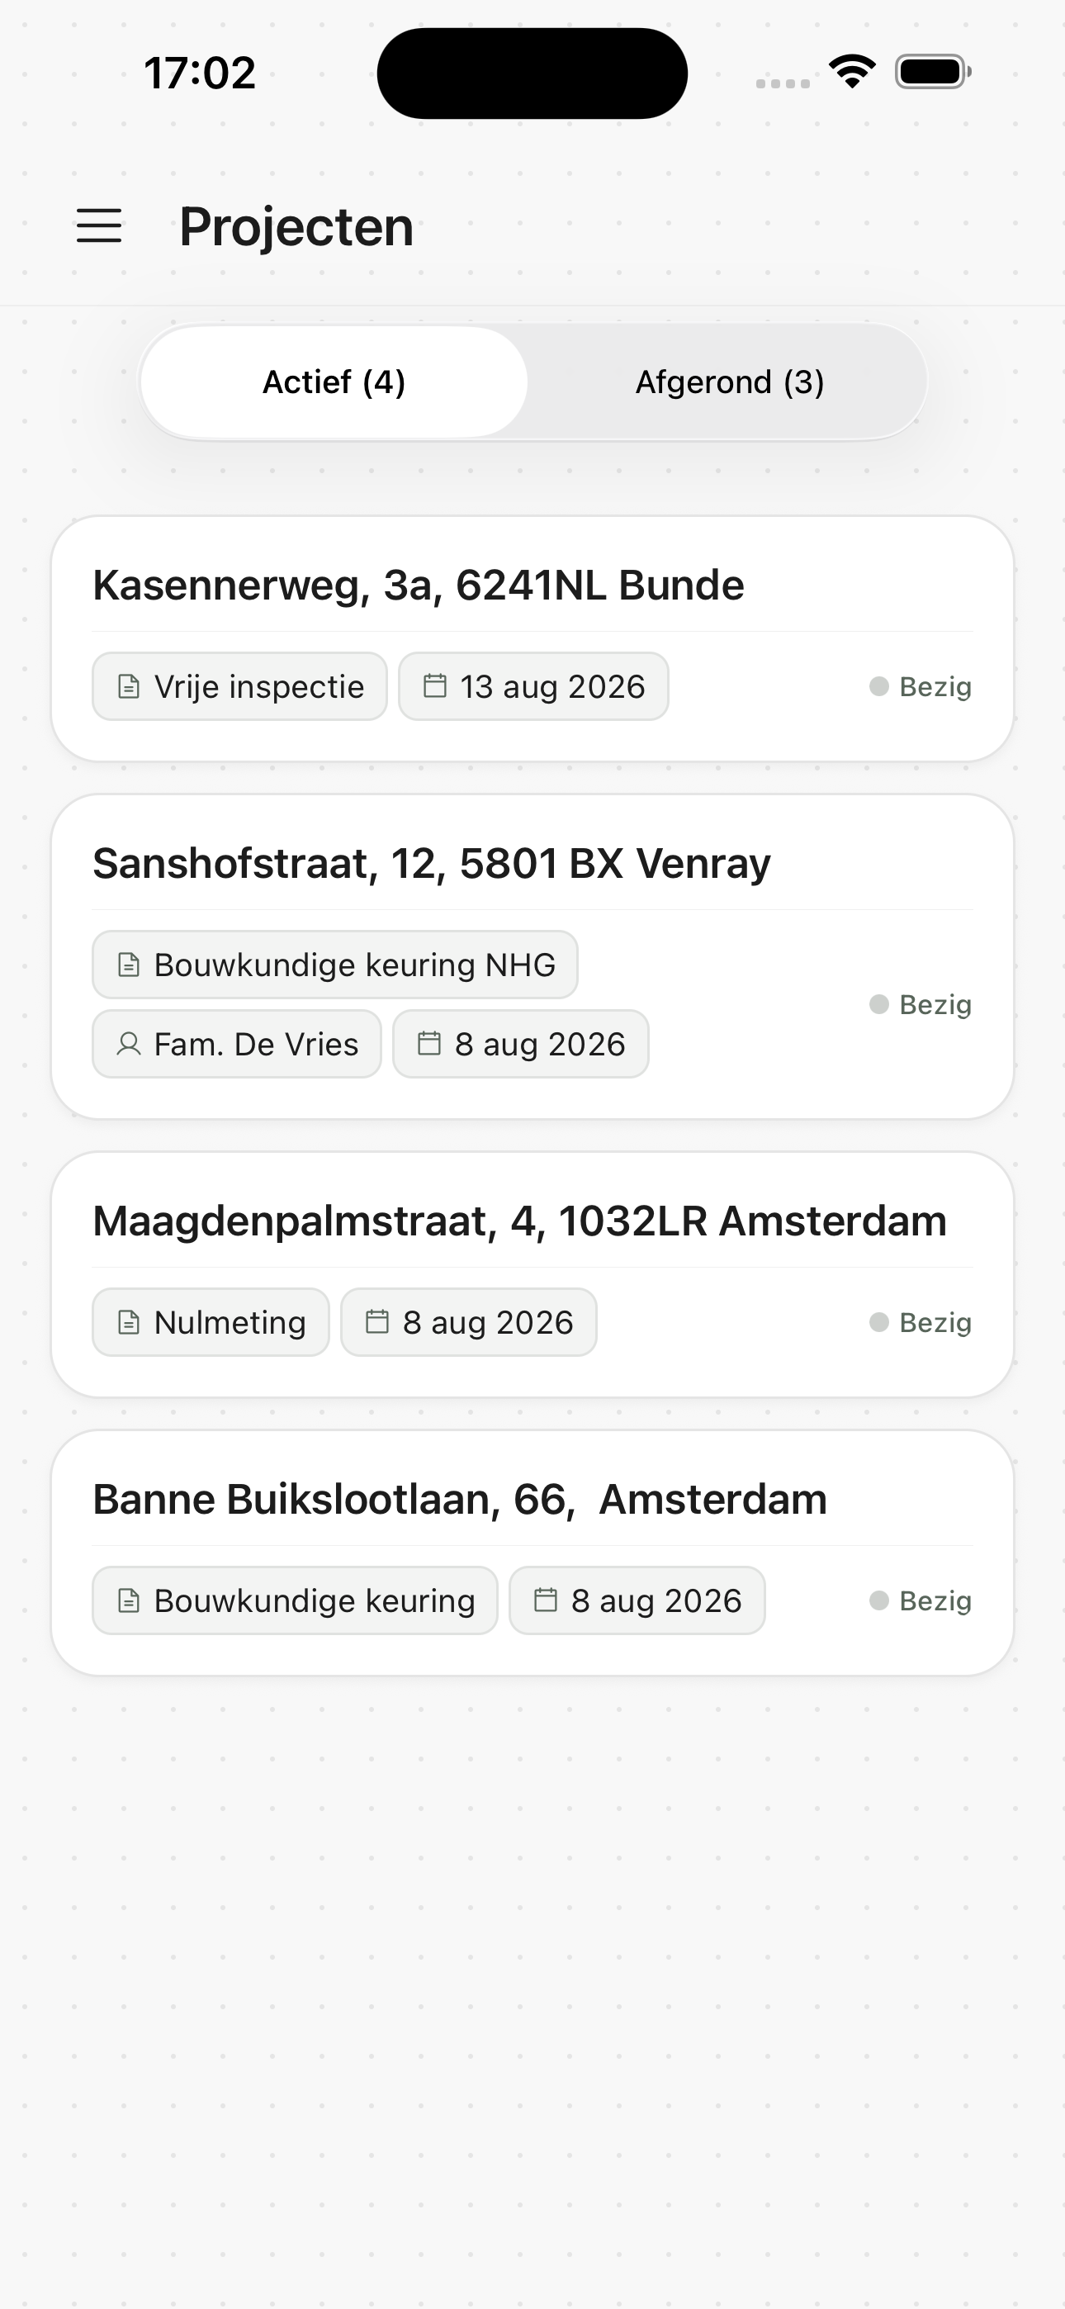Select the Nulmeting inspection type tag
Image resolution: width=1065 pixels, height=2309 pixels.
coord(211,1322)
